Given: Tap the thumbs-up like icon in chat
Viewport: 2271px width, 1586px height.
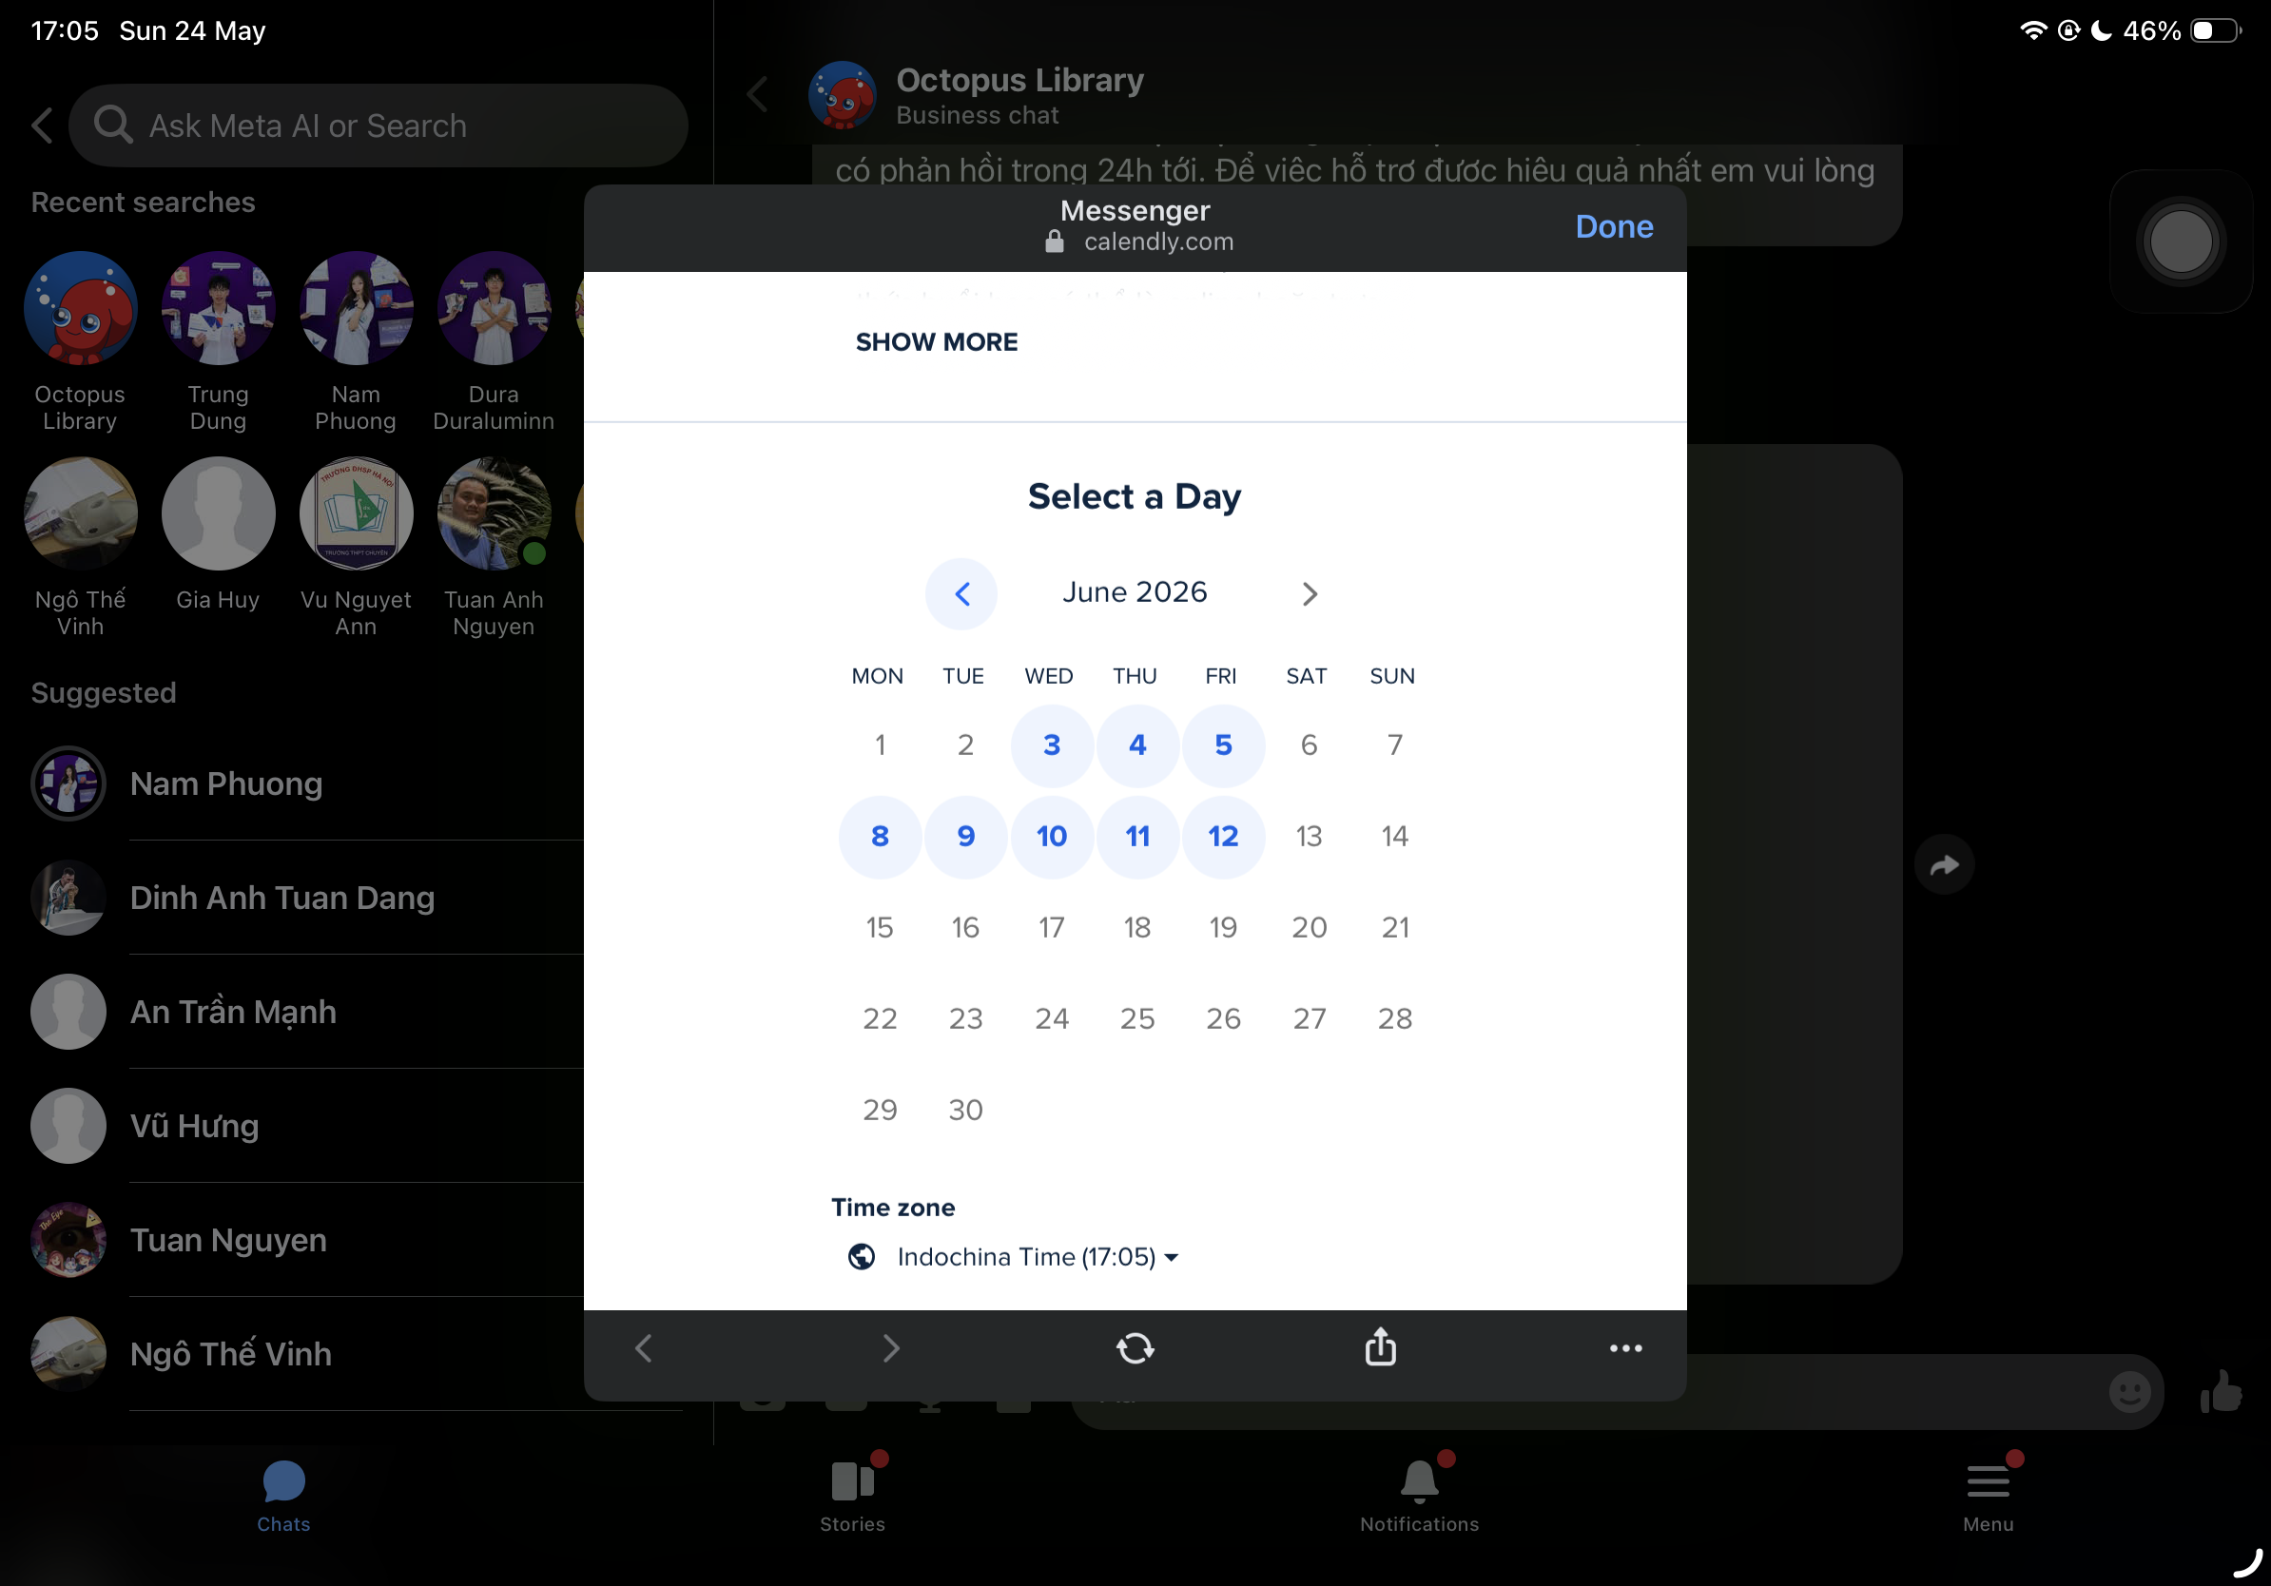Looking at the screenshot, I should point(2222,1392).
